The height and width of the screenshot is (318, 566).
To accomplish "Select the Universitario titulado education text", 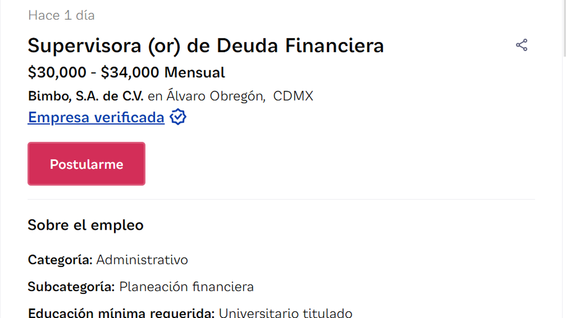I will click(x=285, y=312).
